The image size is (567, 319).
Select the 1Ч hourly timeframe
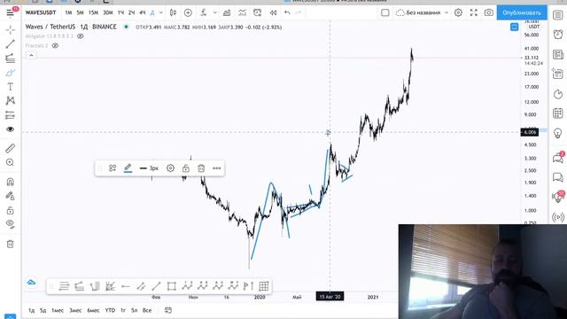[x=120, y=12]
